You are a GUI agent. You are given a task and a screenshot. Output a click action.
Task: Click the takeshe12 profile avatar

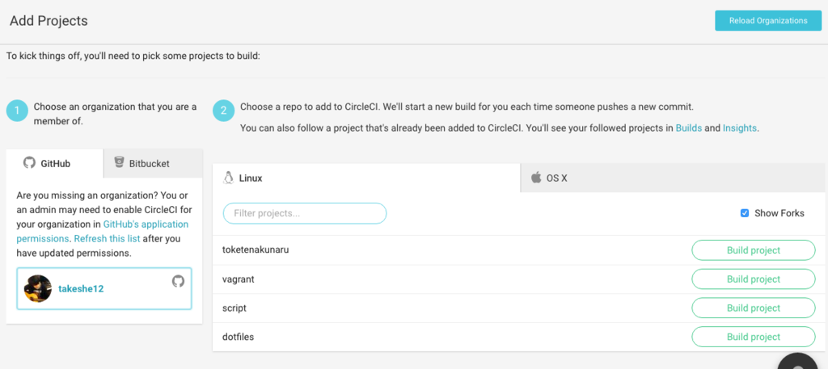(38, 288)
